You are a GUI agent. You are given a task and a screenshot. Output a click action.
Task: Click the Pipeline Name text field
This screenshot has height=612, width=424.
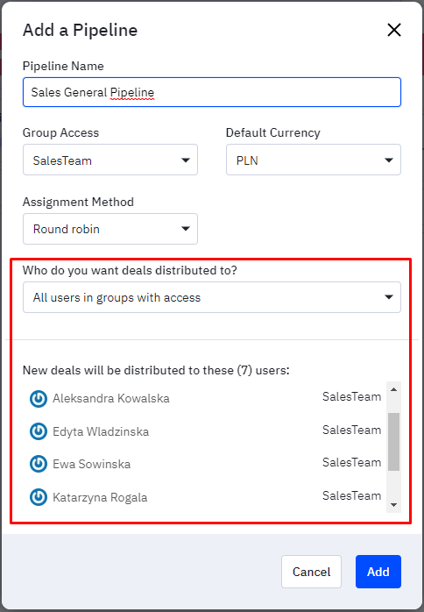[212, 92]
